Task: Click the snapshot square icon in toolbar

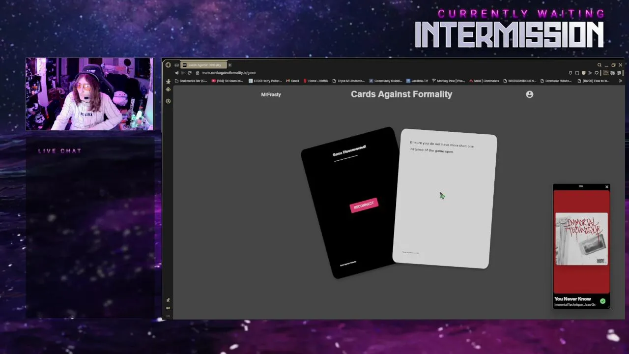Action: point(577,73)
